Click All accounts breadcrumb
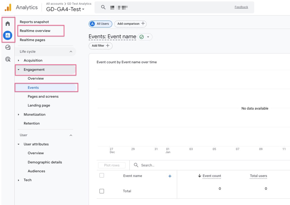290x205 pixels. click(x=55, y=4)
